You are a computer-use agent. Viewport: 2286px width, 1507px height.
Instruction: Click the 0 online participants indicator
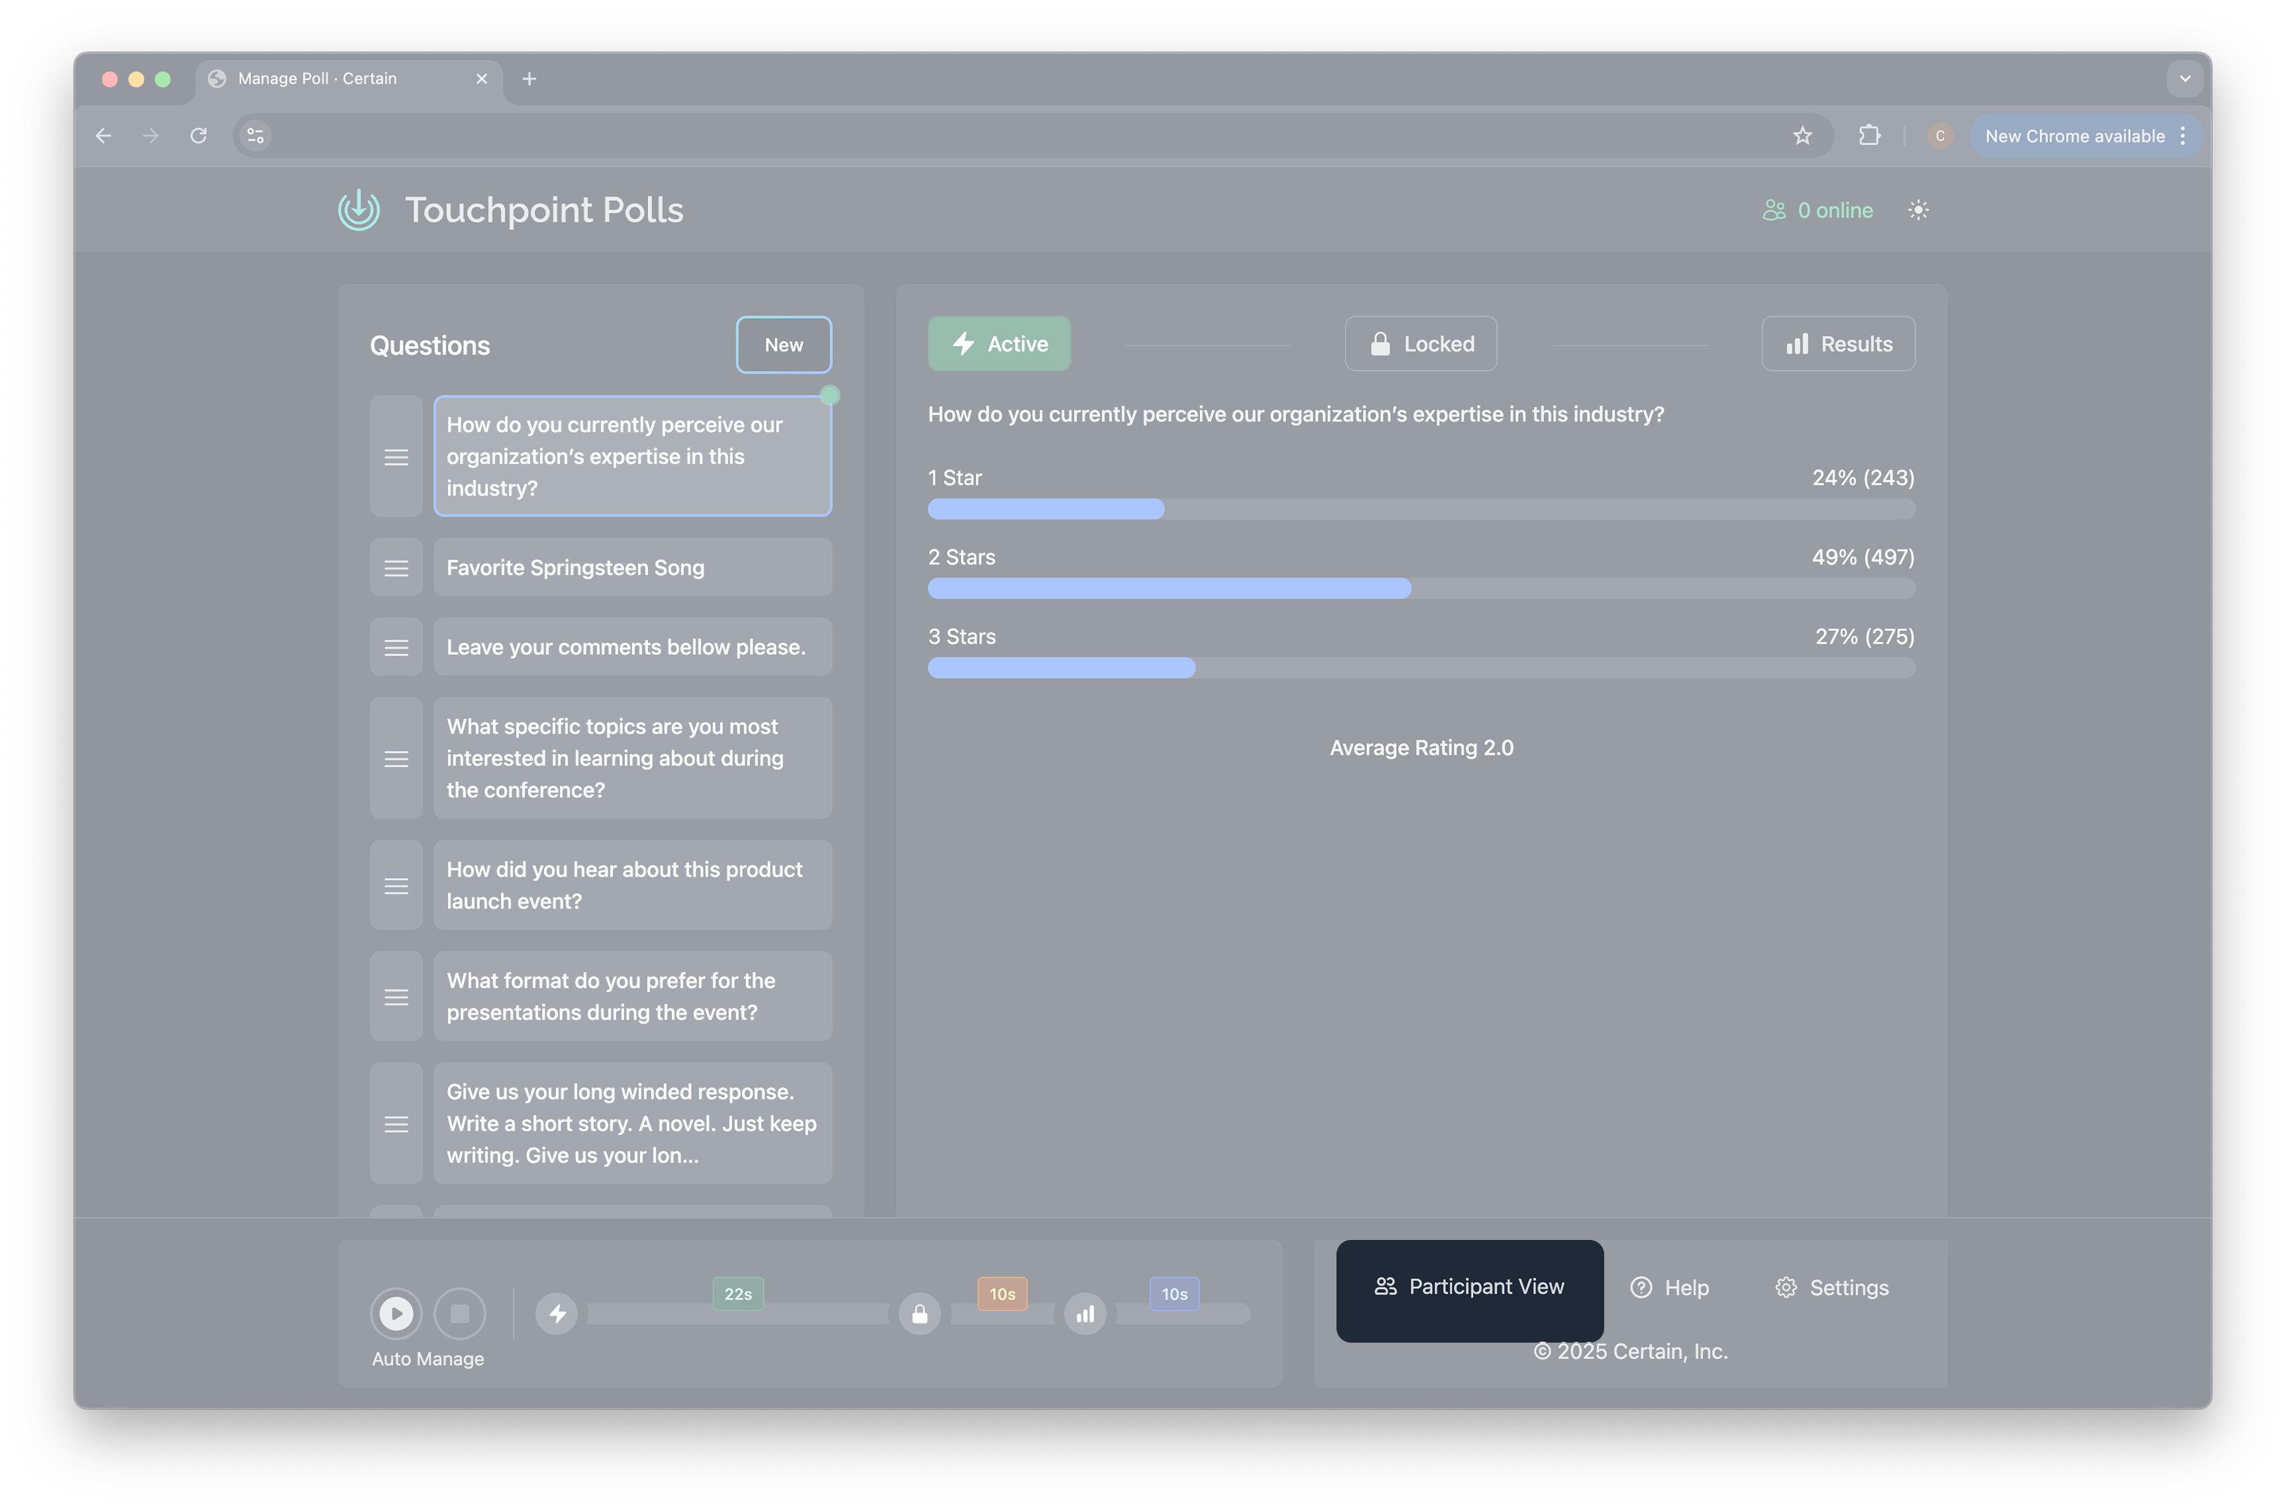click(1817, 211)
